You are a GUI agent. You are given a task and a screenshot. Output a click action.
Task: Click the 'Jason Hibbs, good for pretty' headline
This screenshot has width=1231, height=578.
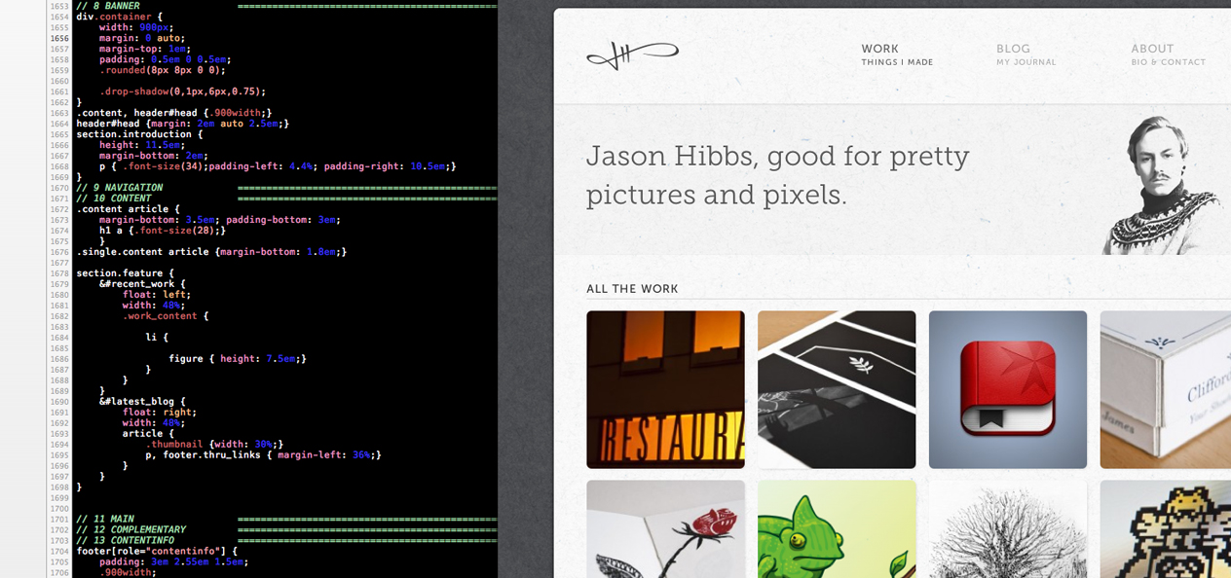777,157
